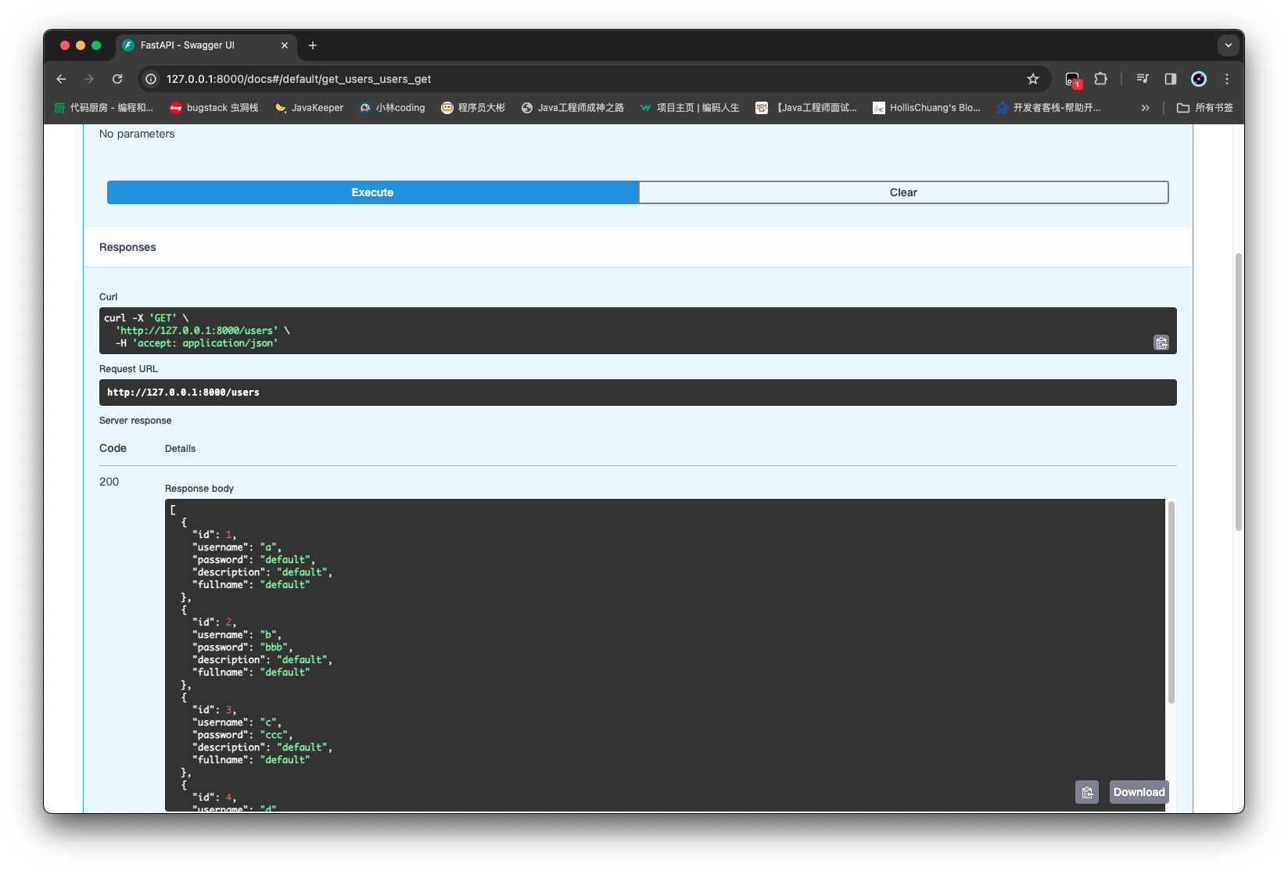
Task: Reload the Swagger UI page
Action: click(117, 79)
